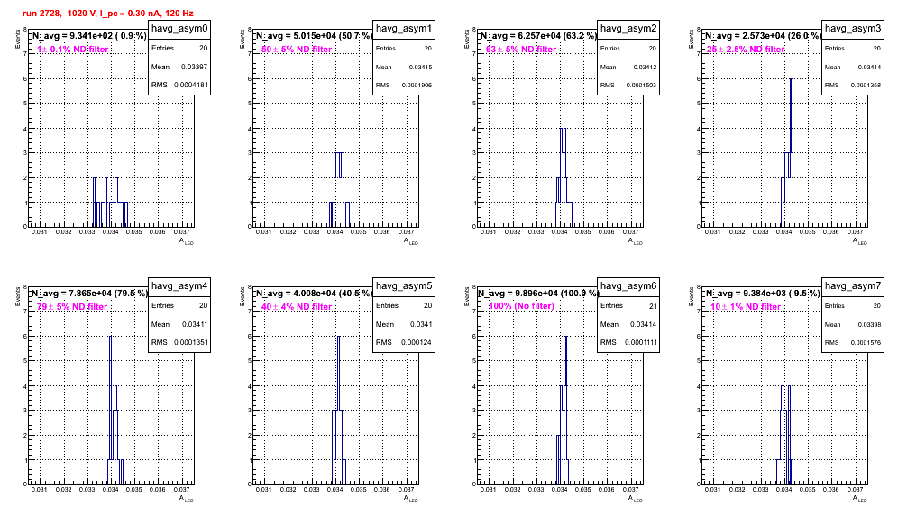Click the tallest histogram bar in havg_asym4 plot
The image size is (898, 515).
coord(111,409)
